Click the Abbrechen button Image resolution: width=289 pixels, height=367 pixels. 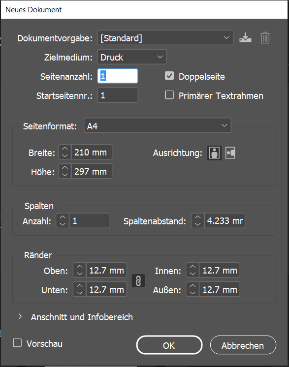click(243, 345)
